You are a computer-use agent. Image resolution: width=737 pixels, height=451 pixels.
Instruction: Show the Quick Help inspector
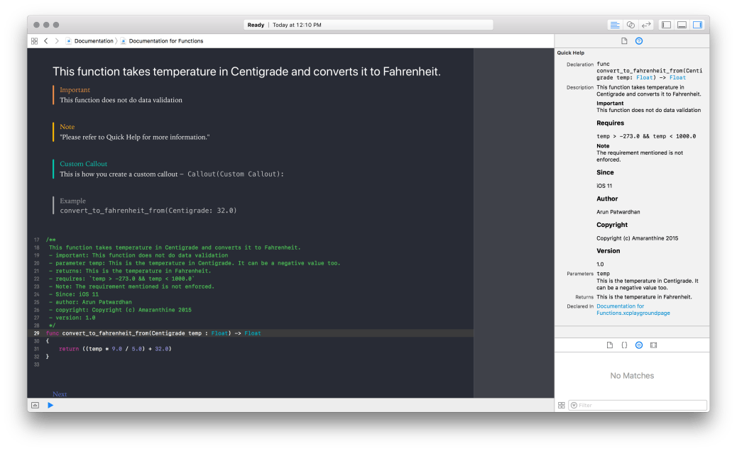tap(639, 41)
